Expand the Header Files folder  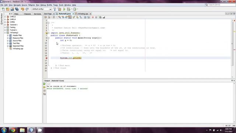coord(8,35)
